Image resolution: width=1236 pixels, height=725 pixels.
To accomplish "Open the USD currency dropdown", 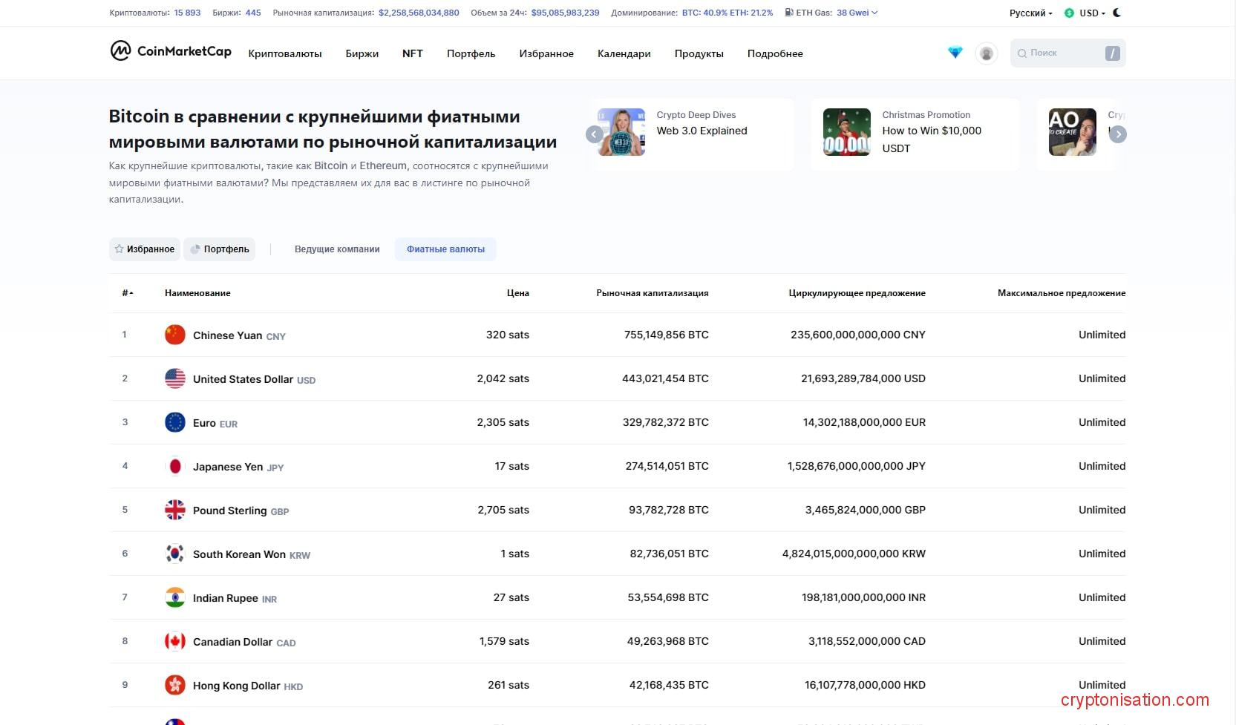I will [x=1085, y=13].
